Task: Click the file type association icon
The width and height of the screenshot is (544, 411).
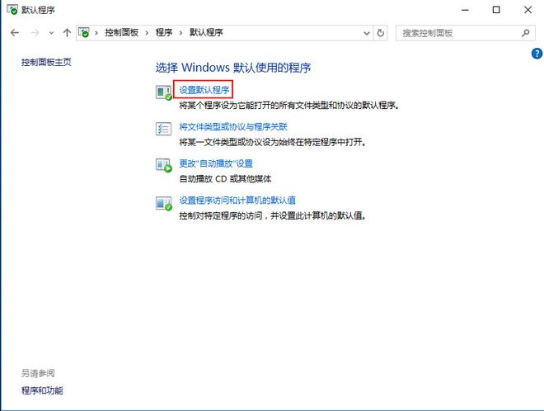Action: coord(163,129)
